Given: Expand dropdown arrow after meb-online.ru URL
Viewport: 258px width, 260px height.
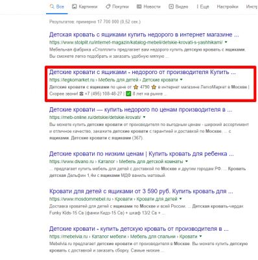Looking at the screenshot, I should click(144, 117).
